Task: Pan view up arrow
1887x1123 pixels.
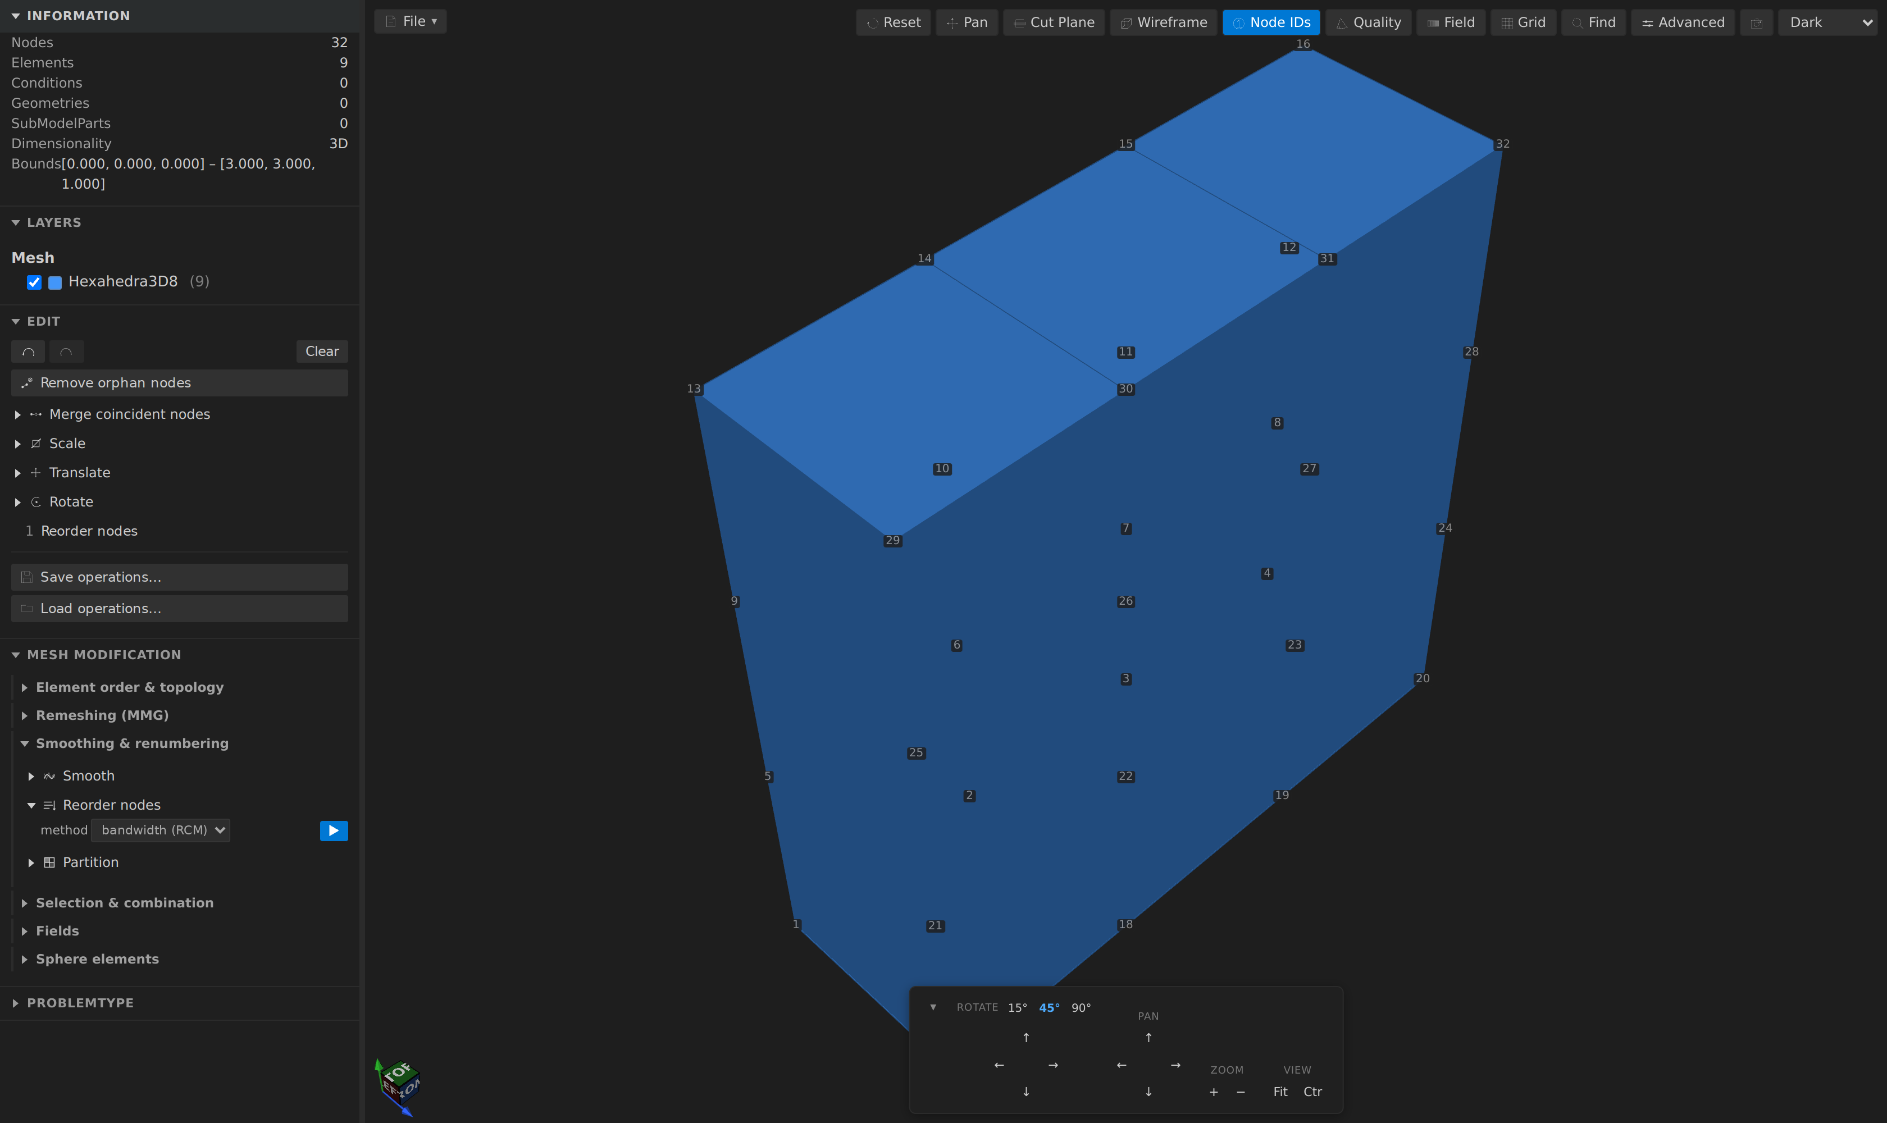Action: point(1148,1038)
